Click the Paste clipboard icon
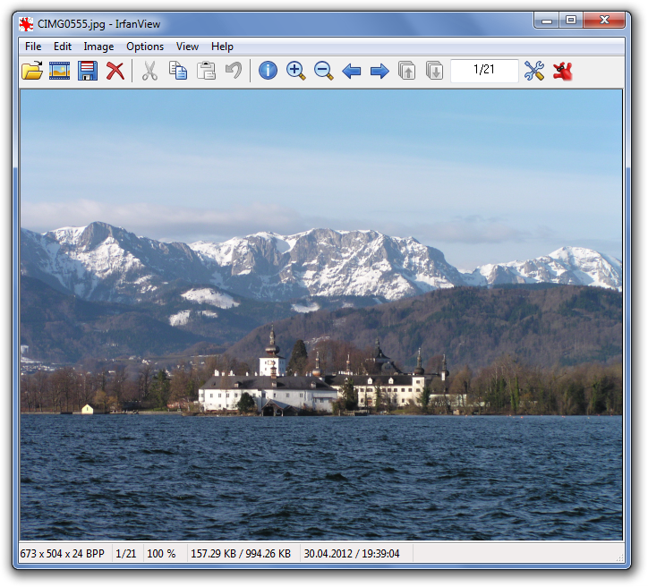Viewport: 648px width, 587px height. click(206, 71)
